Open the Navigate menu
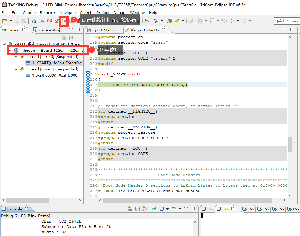This screenshot has height=236, width=300. click(68, 13)
